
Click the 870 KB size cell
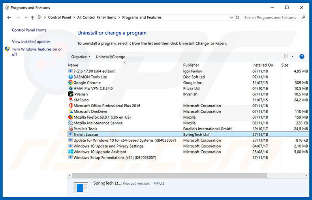coord(302,140)
